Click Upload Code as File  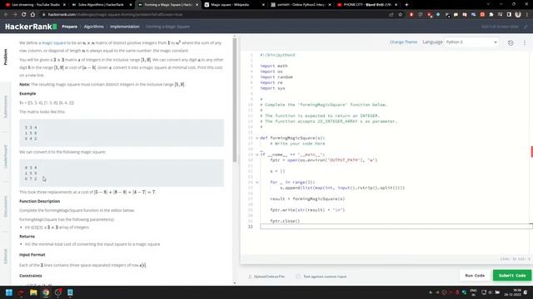pos(269,277)
